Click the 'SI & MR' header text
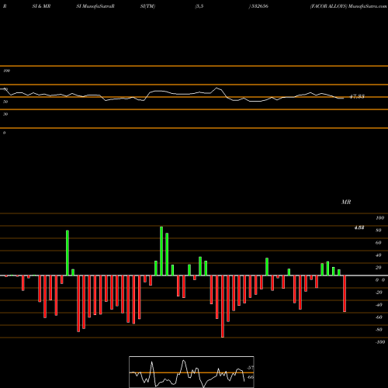This screenshot has height=388, width=388. [41, 6]
